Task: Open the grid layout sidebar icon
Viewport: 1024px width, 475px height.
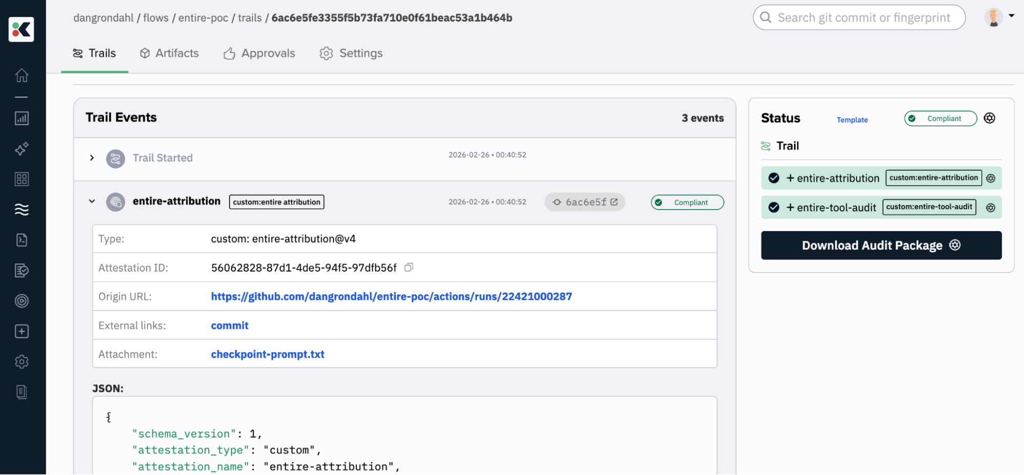Action: tap(22, 179)
